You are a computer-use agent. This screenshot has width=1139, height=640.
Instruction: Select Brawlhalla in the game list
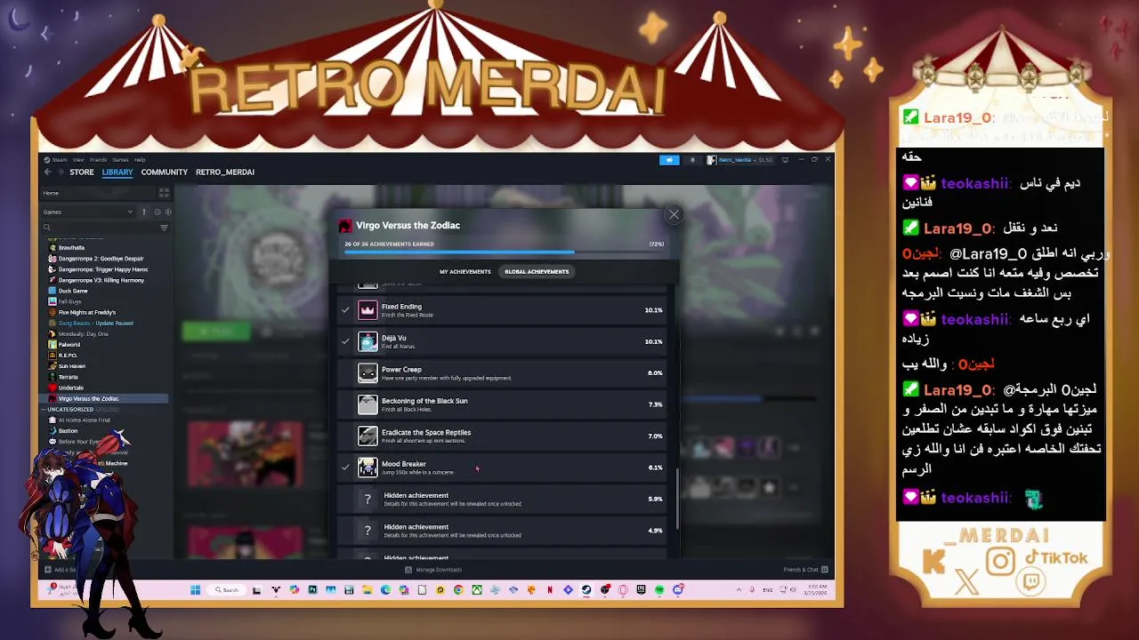pos(71,248)
